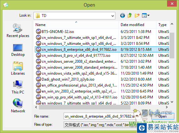Sort the list by the Type column
Screen dimensions: 179x133
(x=163, y=25)
